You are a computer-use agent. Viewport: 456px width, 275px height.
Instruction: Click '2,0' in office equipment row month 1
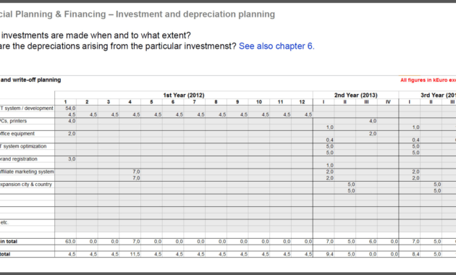[72, 134]
